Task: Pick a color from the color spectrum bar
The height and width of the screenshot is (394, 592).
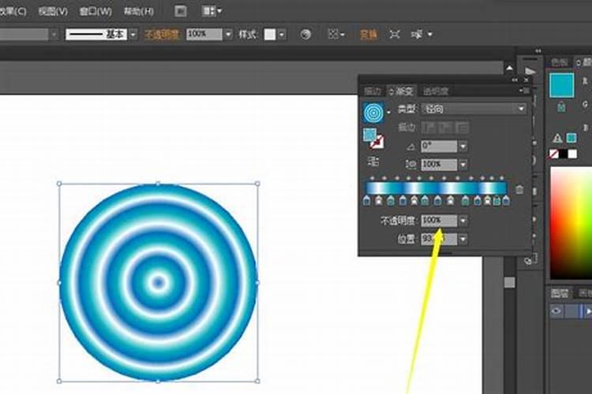Action: click(571, 223)
